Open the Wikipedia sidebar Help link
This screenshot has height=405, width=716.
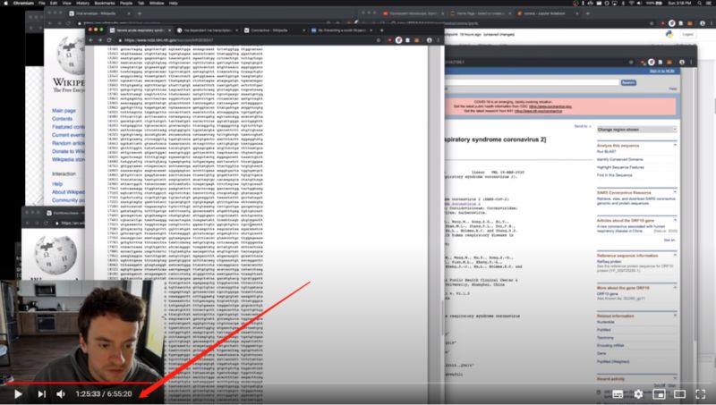pyautogui.click(x=57, y=184)
